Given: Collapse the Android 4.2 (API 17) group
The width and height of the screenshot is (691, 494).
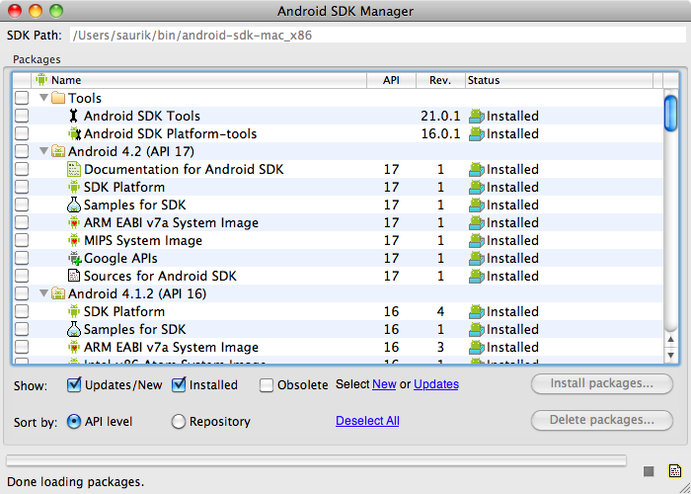Looking at the screenshot, I should coord(43,151).
